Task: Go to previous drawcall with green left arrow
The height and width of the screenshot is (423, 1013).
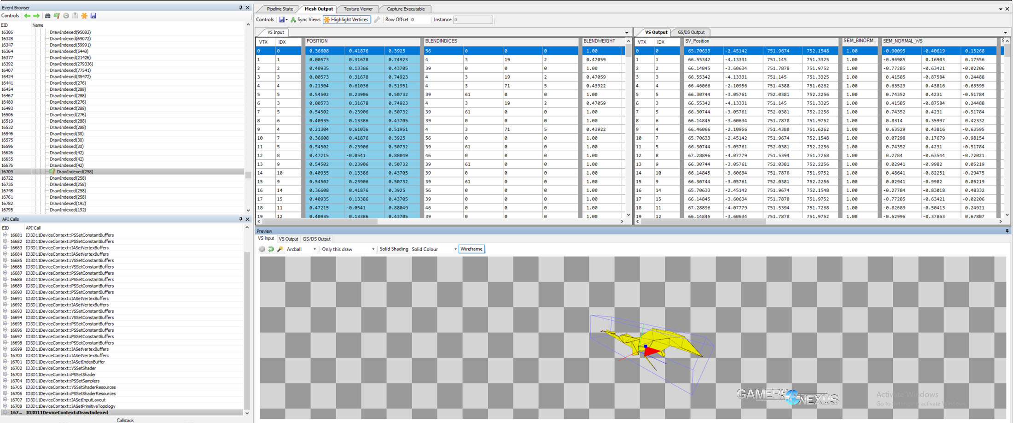Action: (28, 16)
